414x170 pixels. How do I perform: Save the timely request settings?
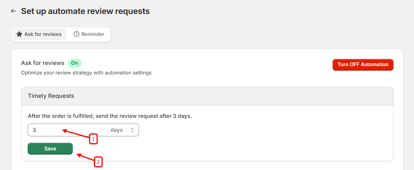[x=50, y=149]
